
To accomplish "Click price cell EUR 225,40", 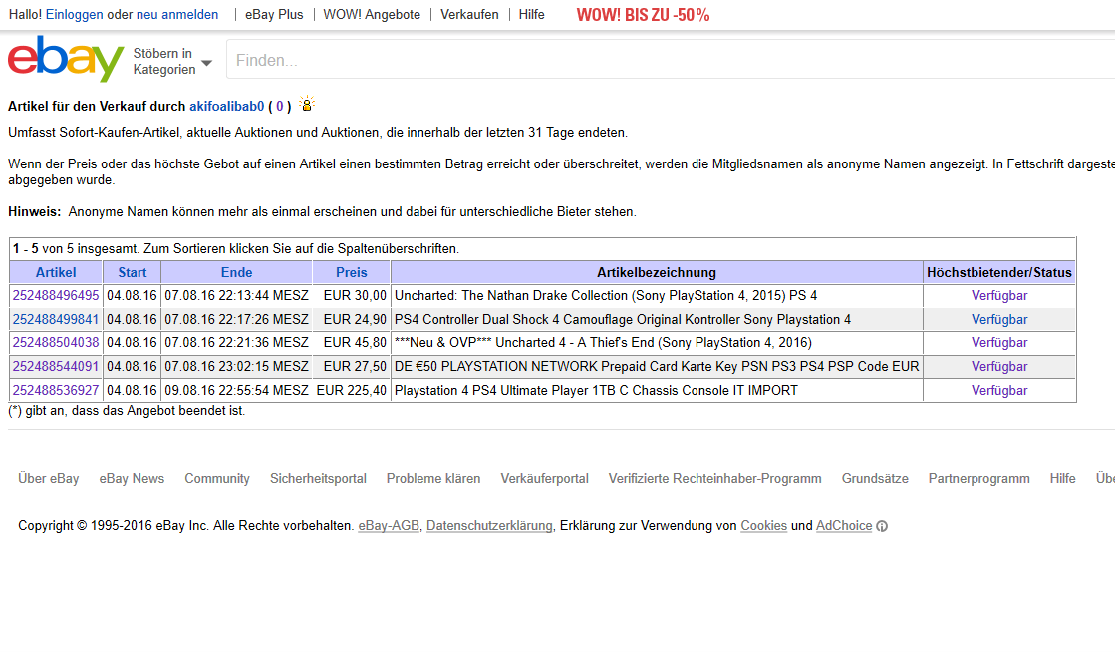I will click(x=352, y=390).
